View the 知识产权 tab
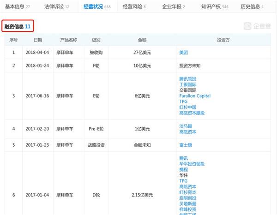The image size is (277, 215). click(215, 7)
